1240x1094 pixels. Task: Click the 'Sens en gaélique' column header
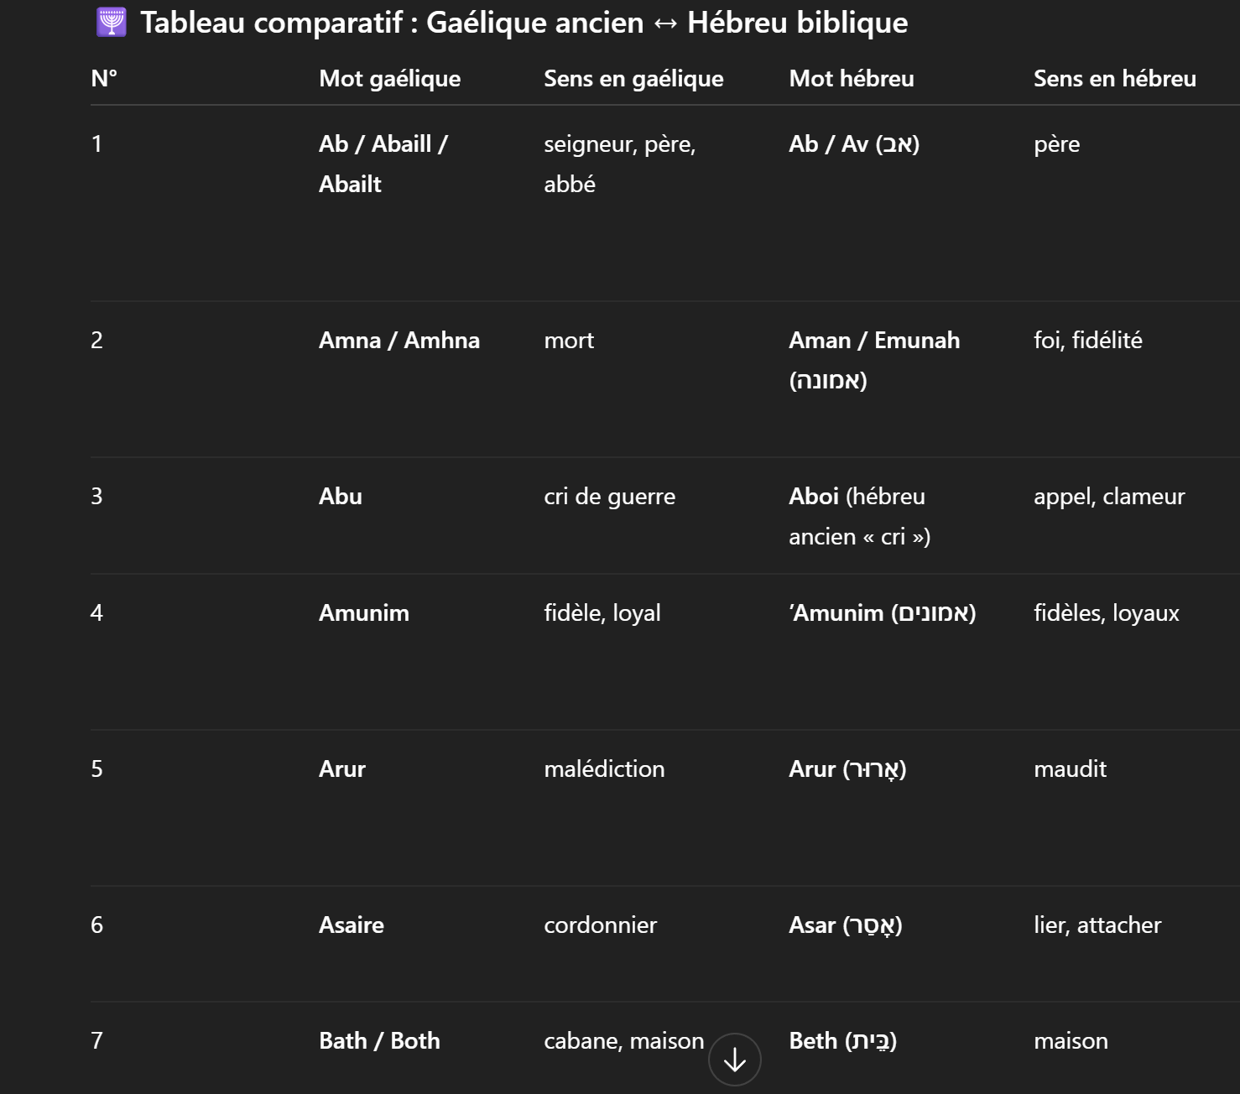[633, 79]
